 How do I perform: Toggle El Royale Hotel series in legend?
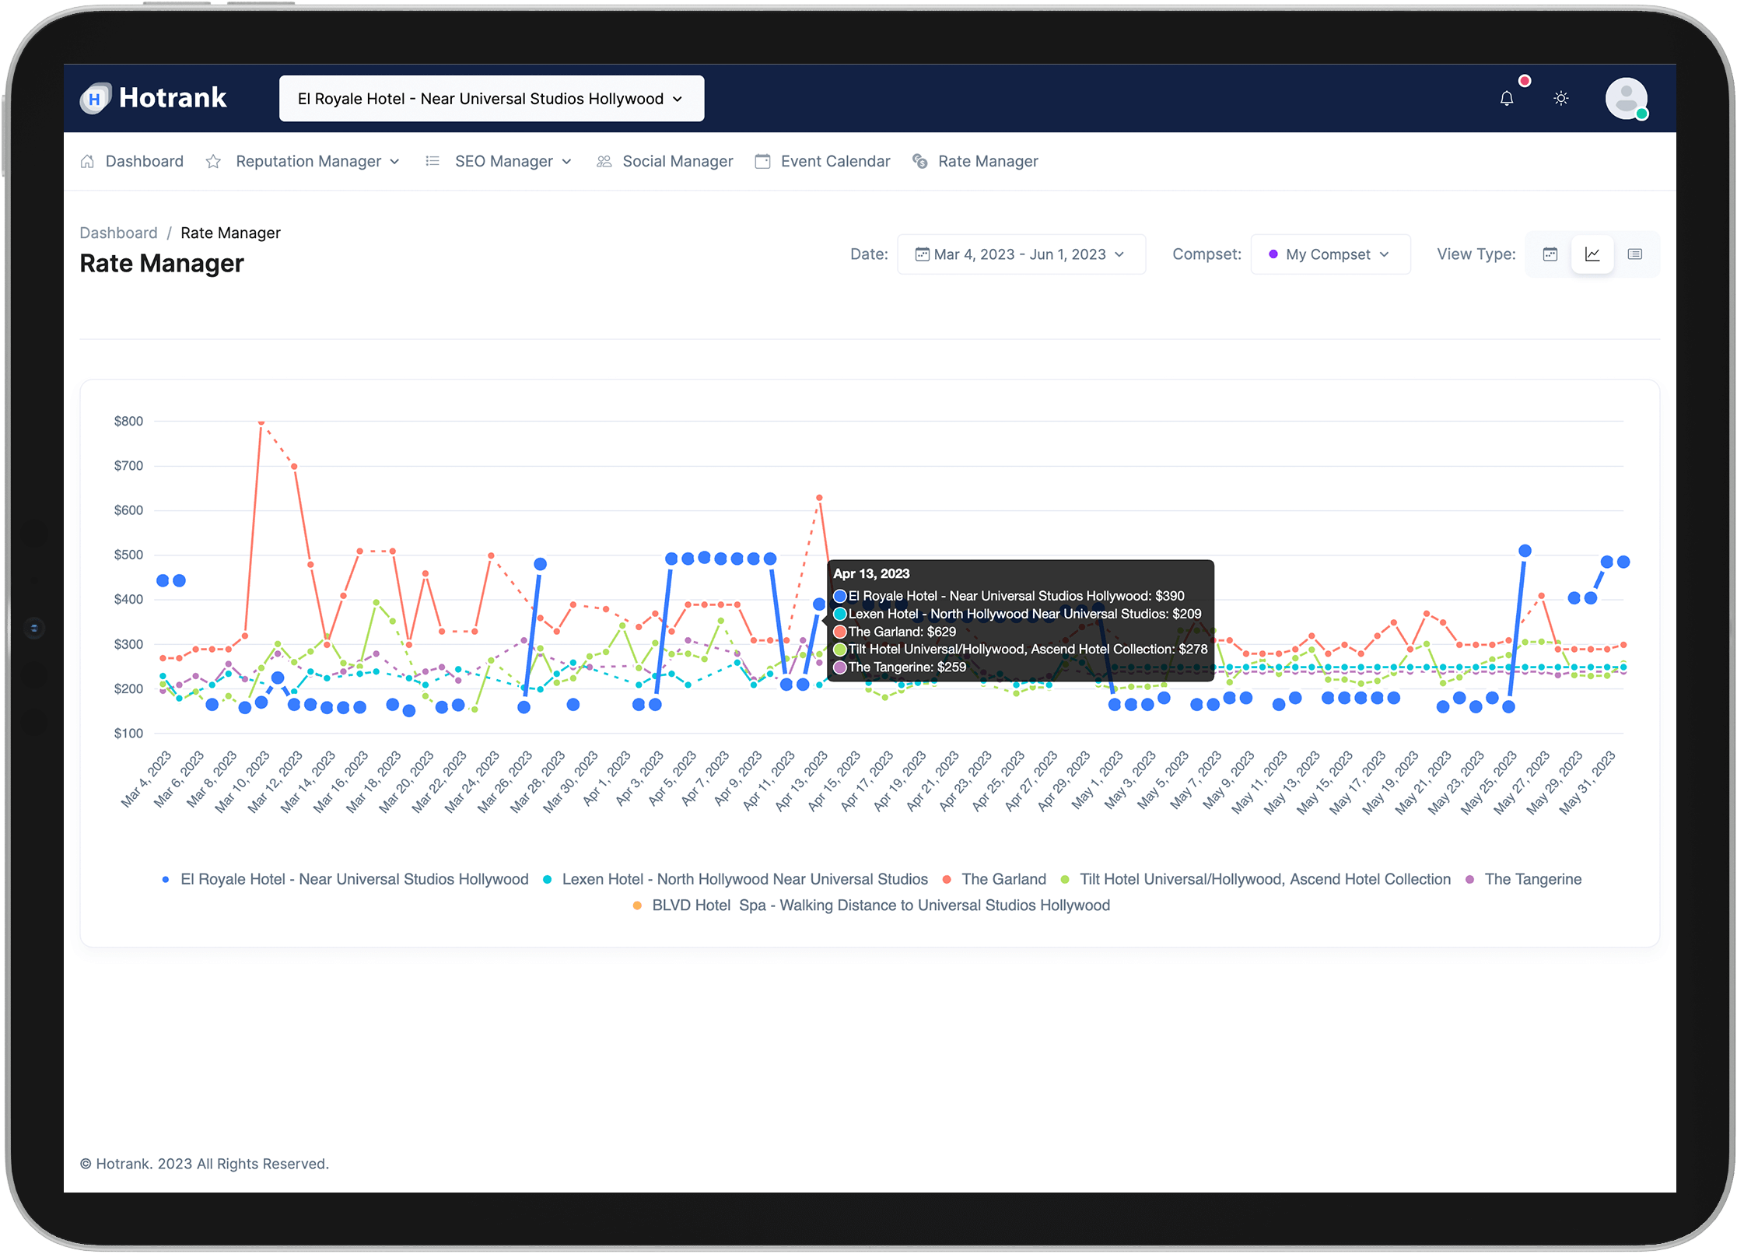(345, 879)
